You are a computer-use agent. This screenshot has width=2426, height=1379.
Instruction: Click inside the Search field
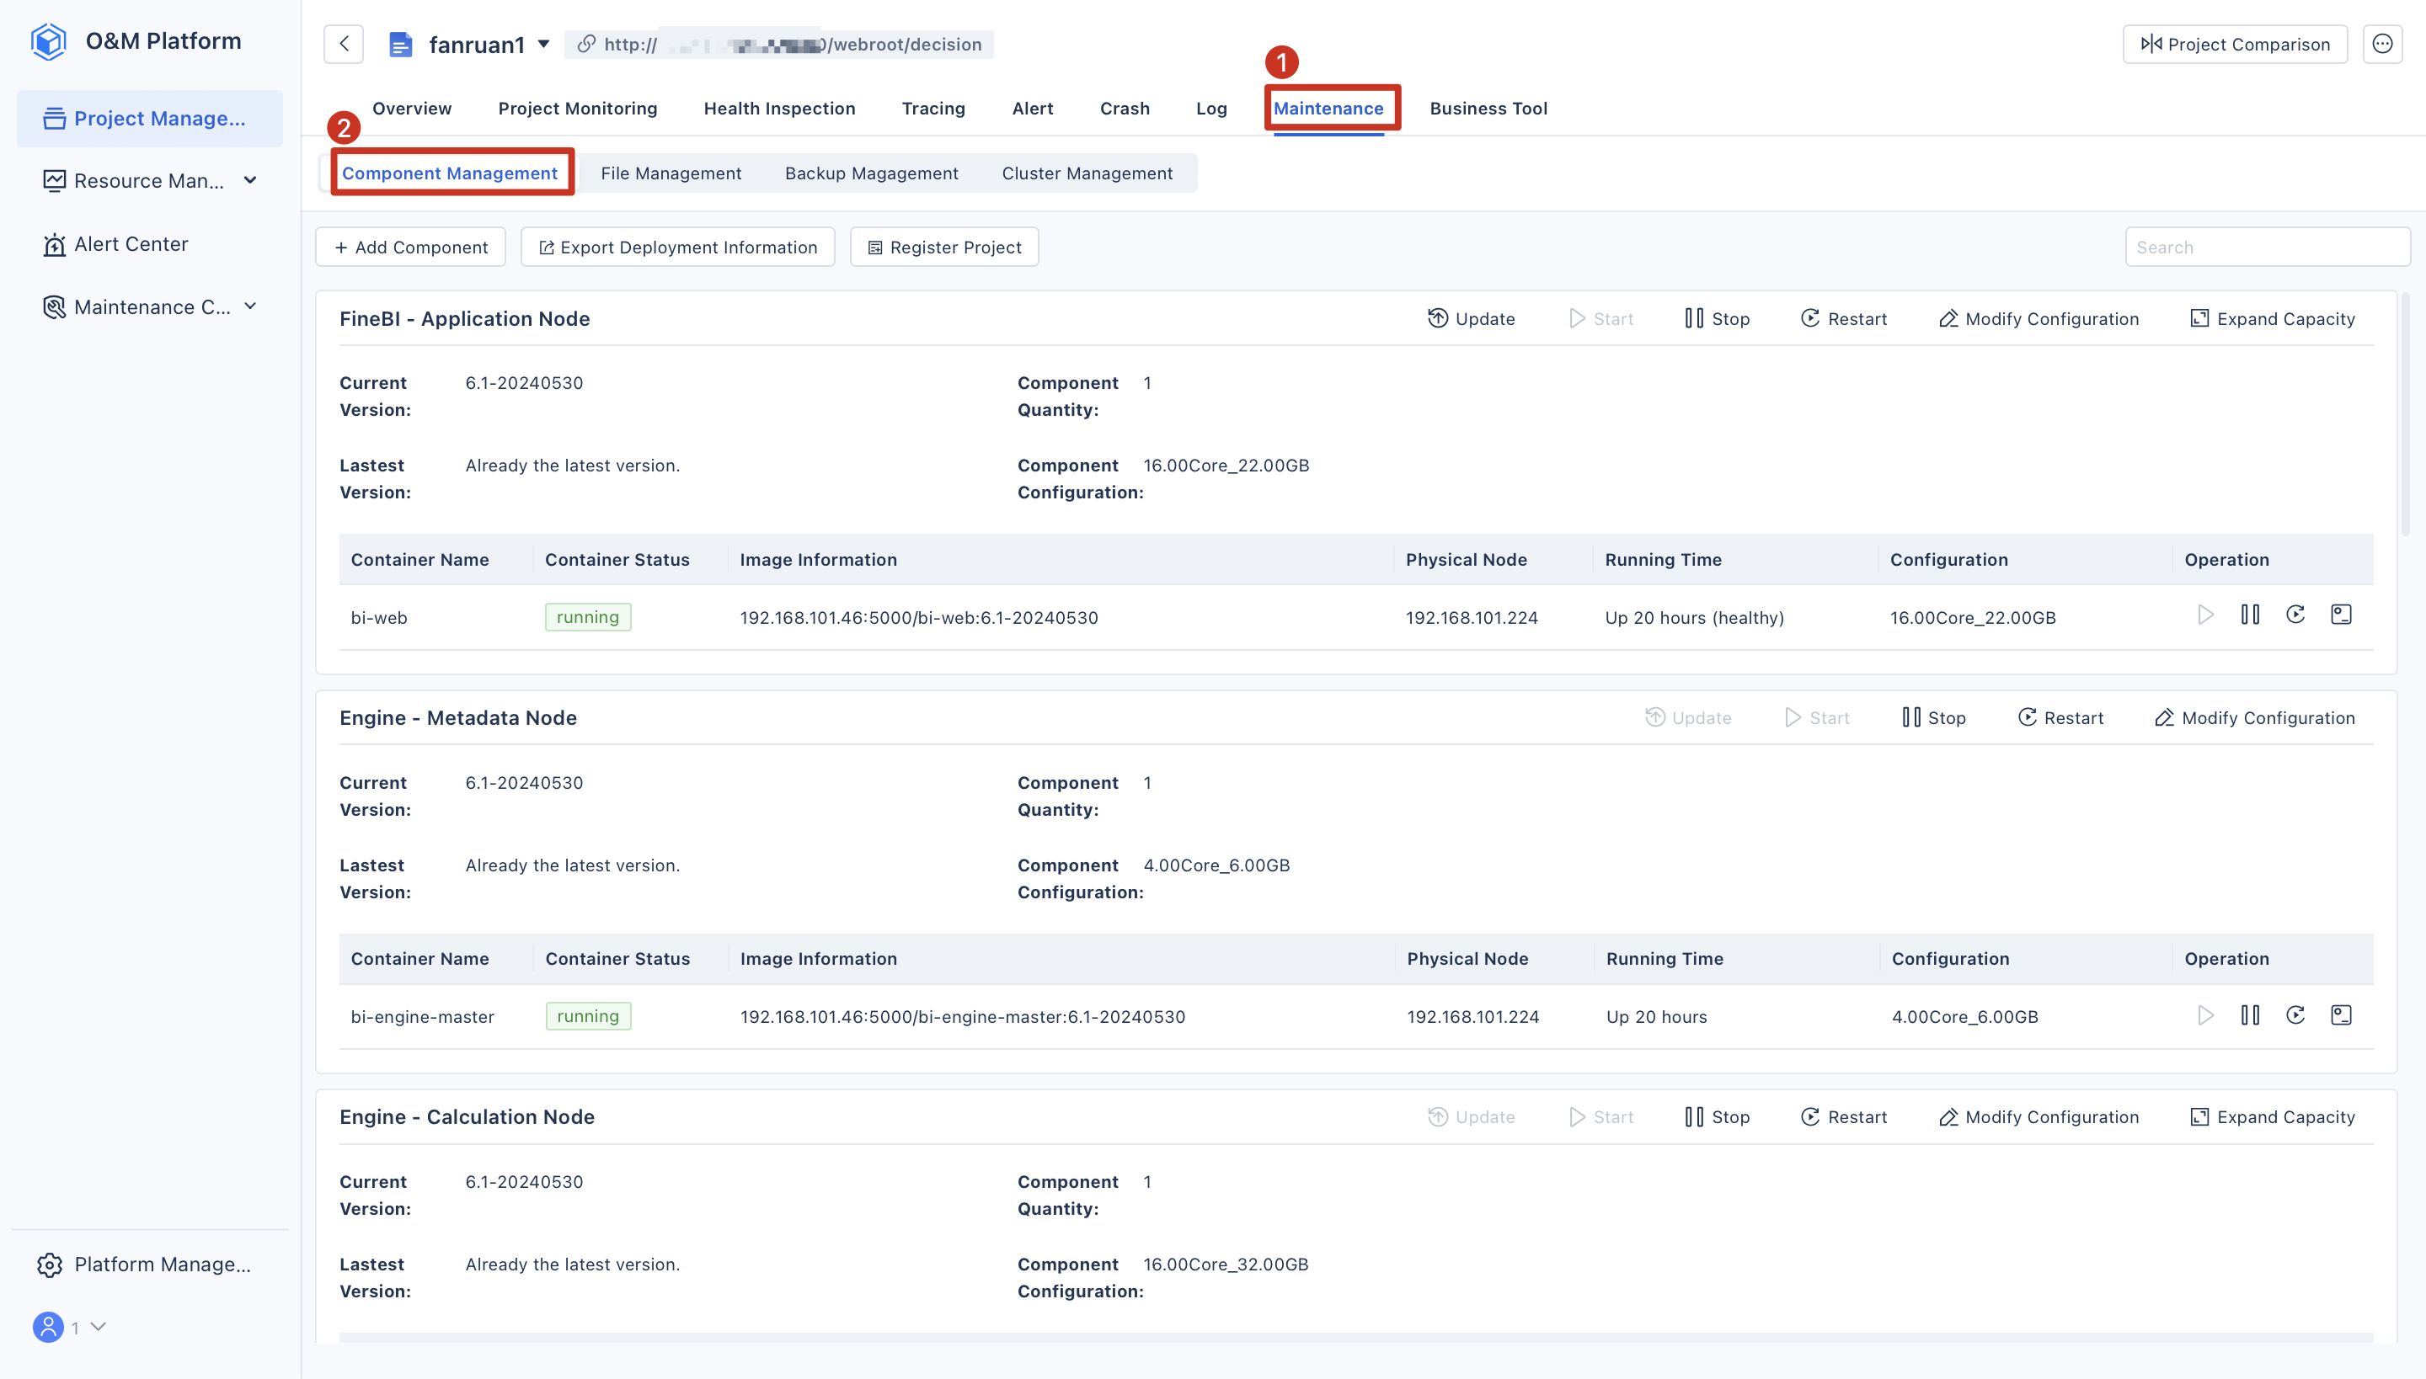pos(2267,246)
